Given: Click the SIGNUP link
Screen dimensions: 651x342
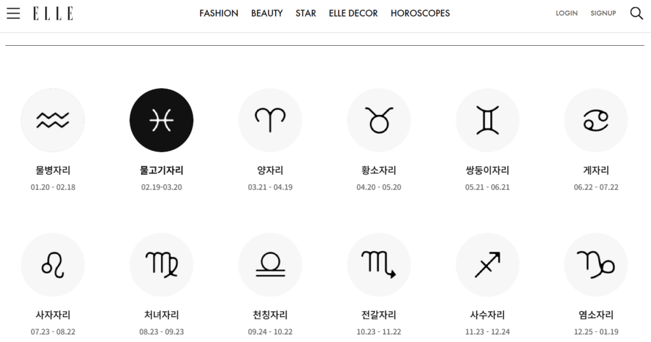Looking at the screenshot, I should click(x=603, y=13).
